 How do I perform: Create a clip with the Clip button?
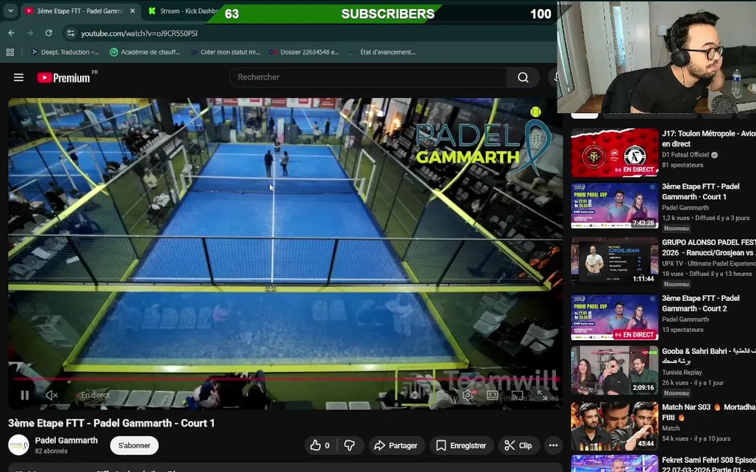pos(519,446)
